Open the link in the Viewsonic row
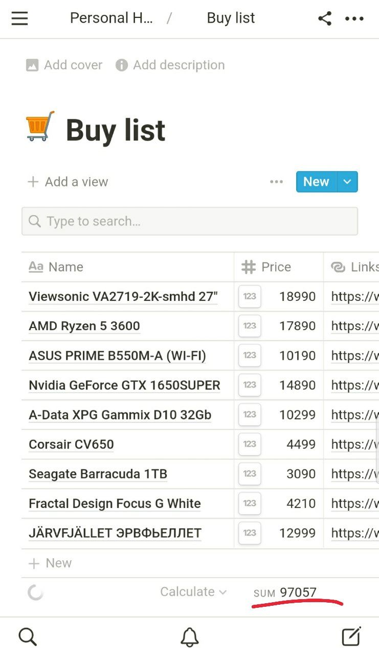Viewport: 379px width, 656px height. [355, 297]
